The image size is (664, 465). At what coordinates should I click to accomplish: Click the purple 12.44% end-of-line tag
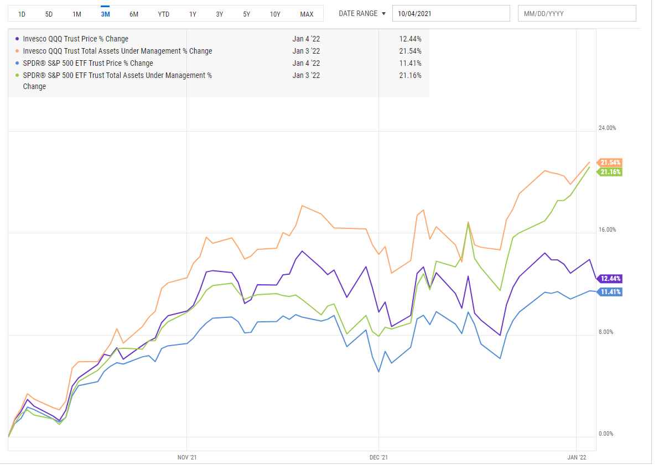[610, 279]
